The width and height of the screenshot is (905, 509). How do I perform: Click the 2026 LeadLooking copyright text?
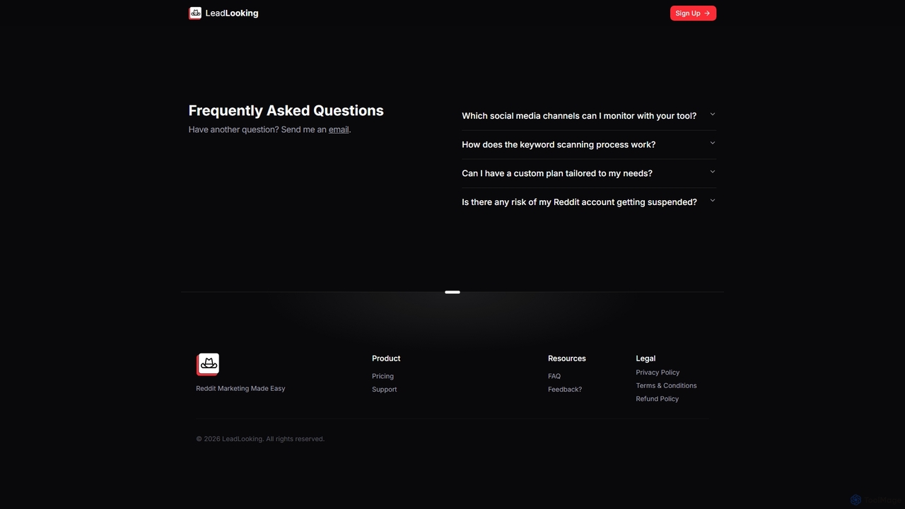(260, 439)
